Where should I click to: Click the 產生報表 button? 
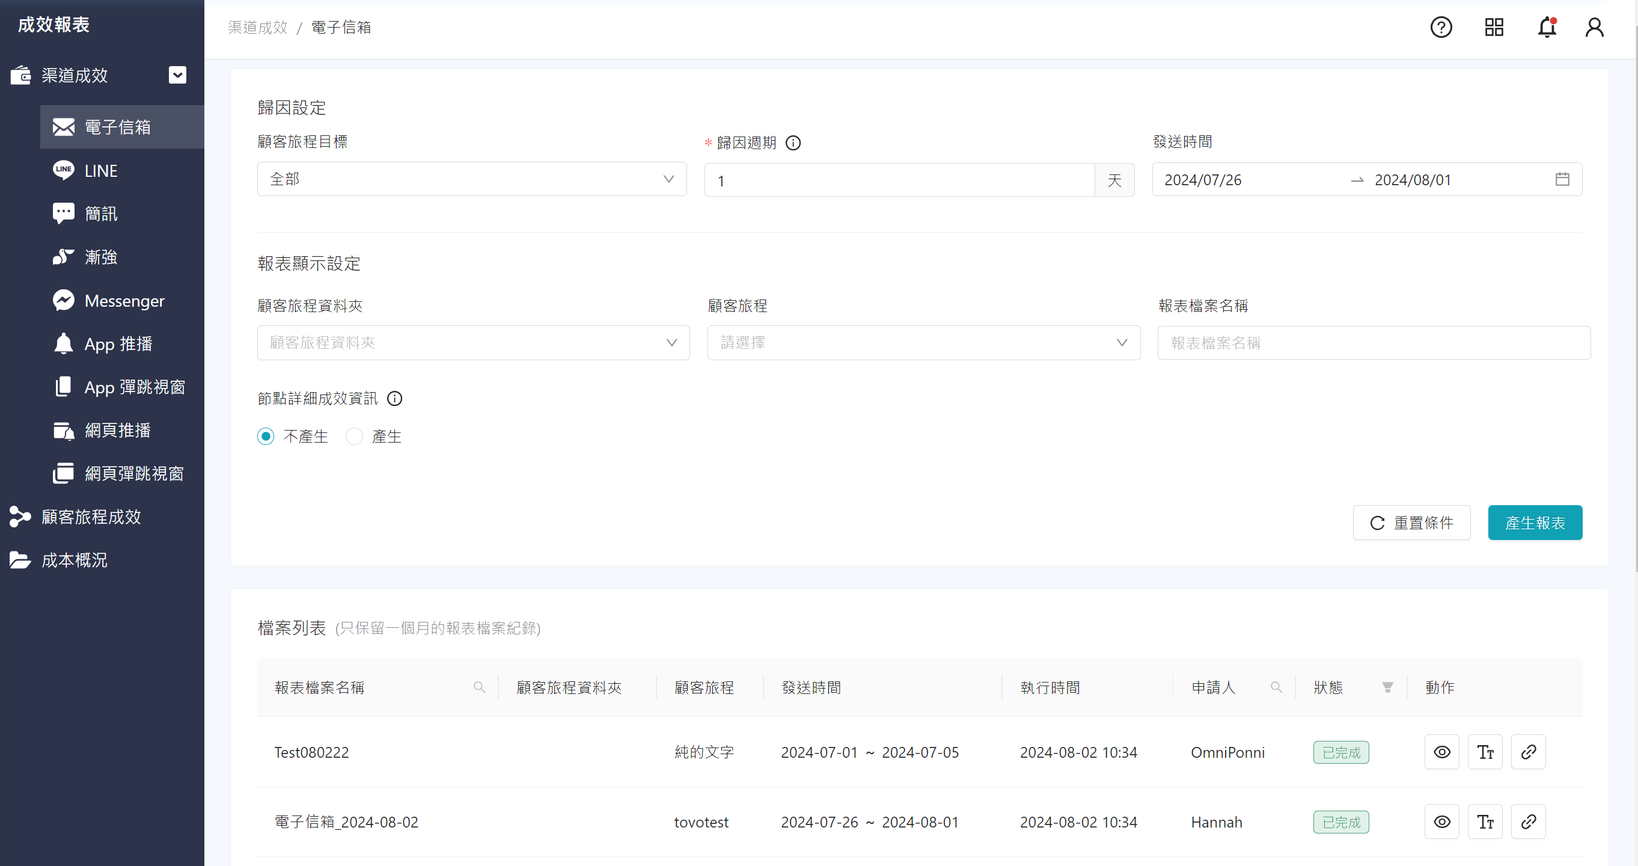tap(1535, 523)
